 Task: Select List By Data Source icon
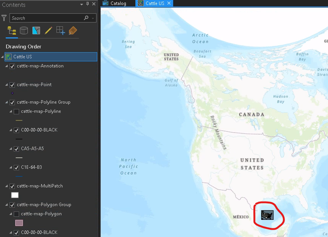24,31
